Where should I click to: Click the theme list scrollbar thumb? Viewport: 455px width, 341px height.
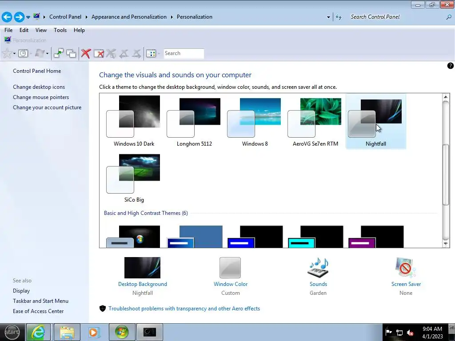[x=446, y=174]
